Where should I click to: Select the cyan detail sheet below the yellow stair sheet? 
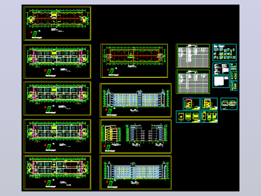click(x=209, y=117)
